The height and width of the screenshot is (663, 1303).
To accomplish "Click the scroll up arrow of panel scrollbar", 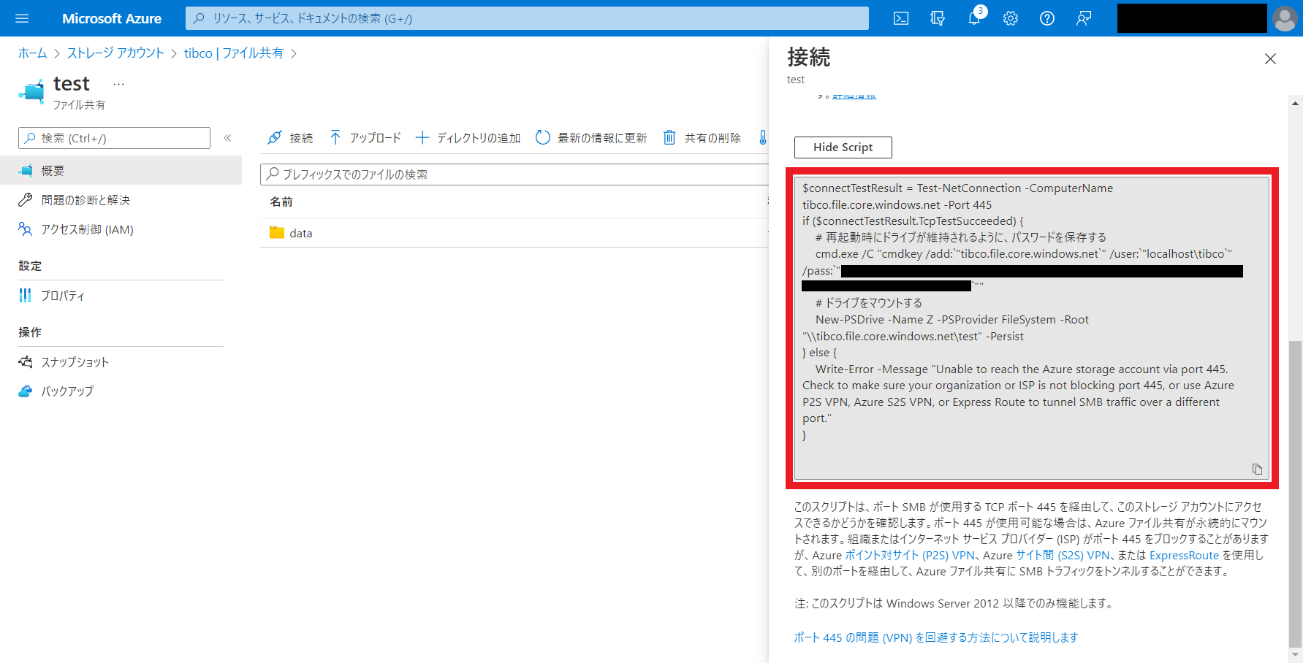I will pos(1295,104).
